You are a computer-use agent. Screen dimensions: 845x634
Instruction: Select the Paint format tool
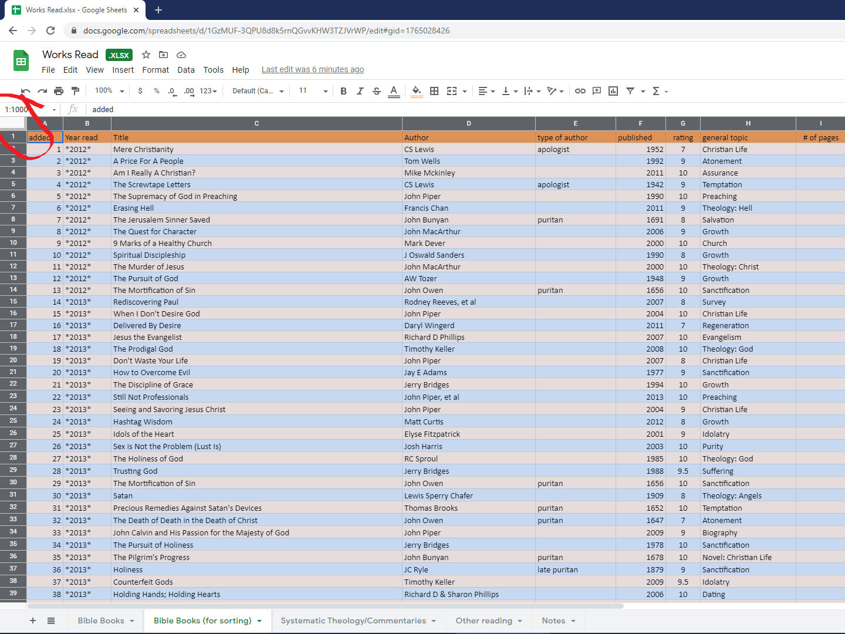75,91
